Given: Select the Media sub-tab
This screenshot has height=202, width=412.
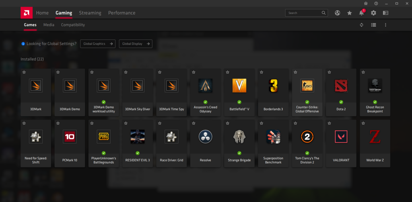Looking at the screenshot, I should coord(49,25).
